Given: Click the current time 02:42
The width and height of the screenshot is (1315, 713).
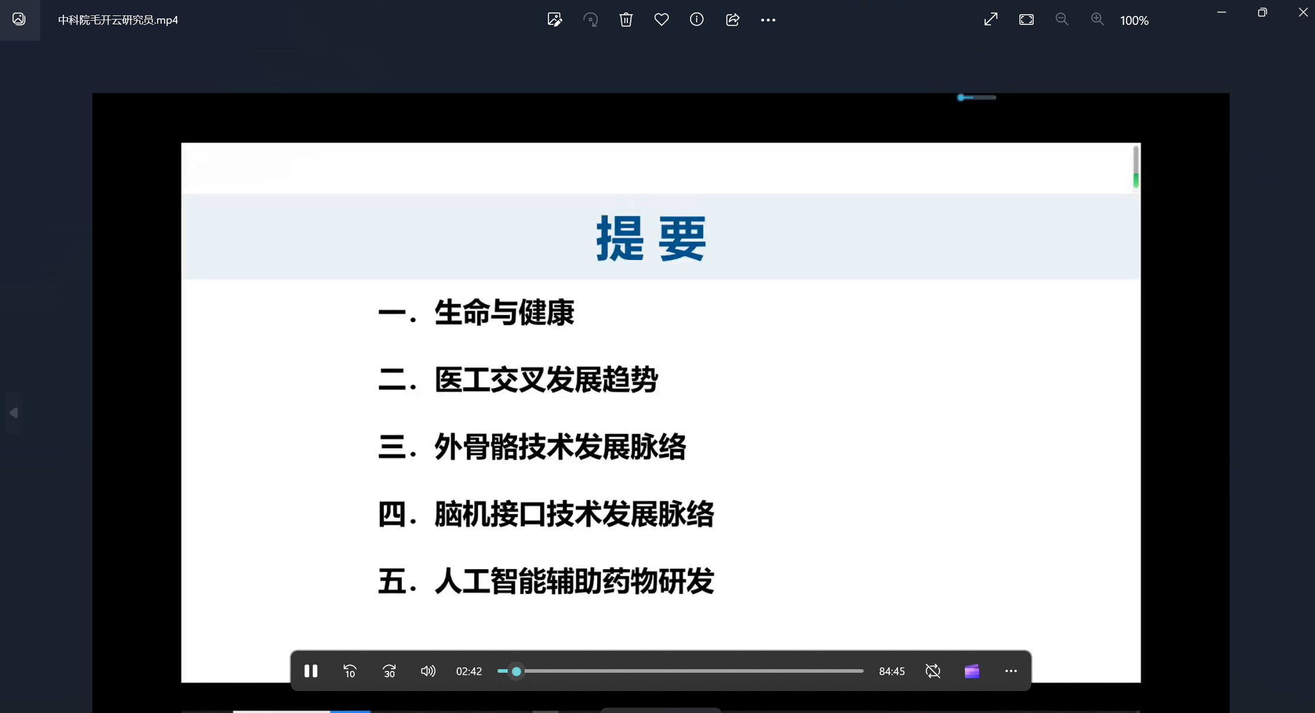Looking at the screenshot, I should tap(469, 671).
